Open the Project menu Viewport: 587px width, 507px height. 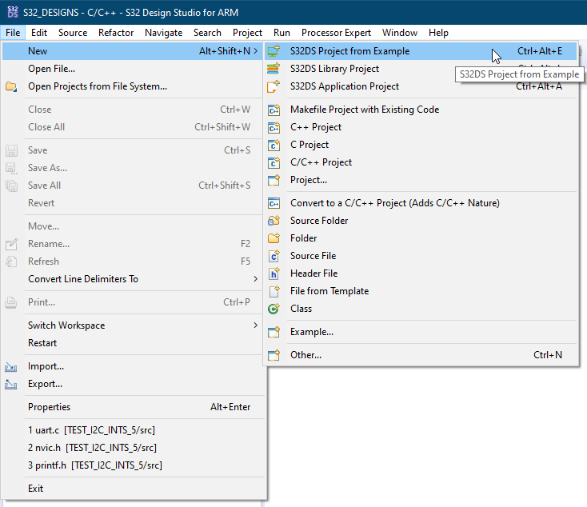tap(247, 33)
